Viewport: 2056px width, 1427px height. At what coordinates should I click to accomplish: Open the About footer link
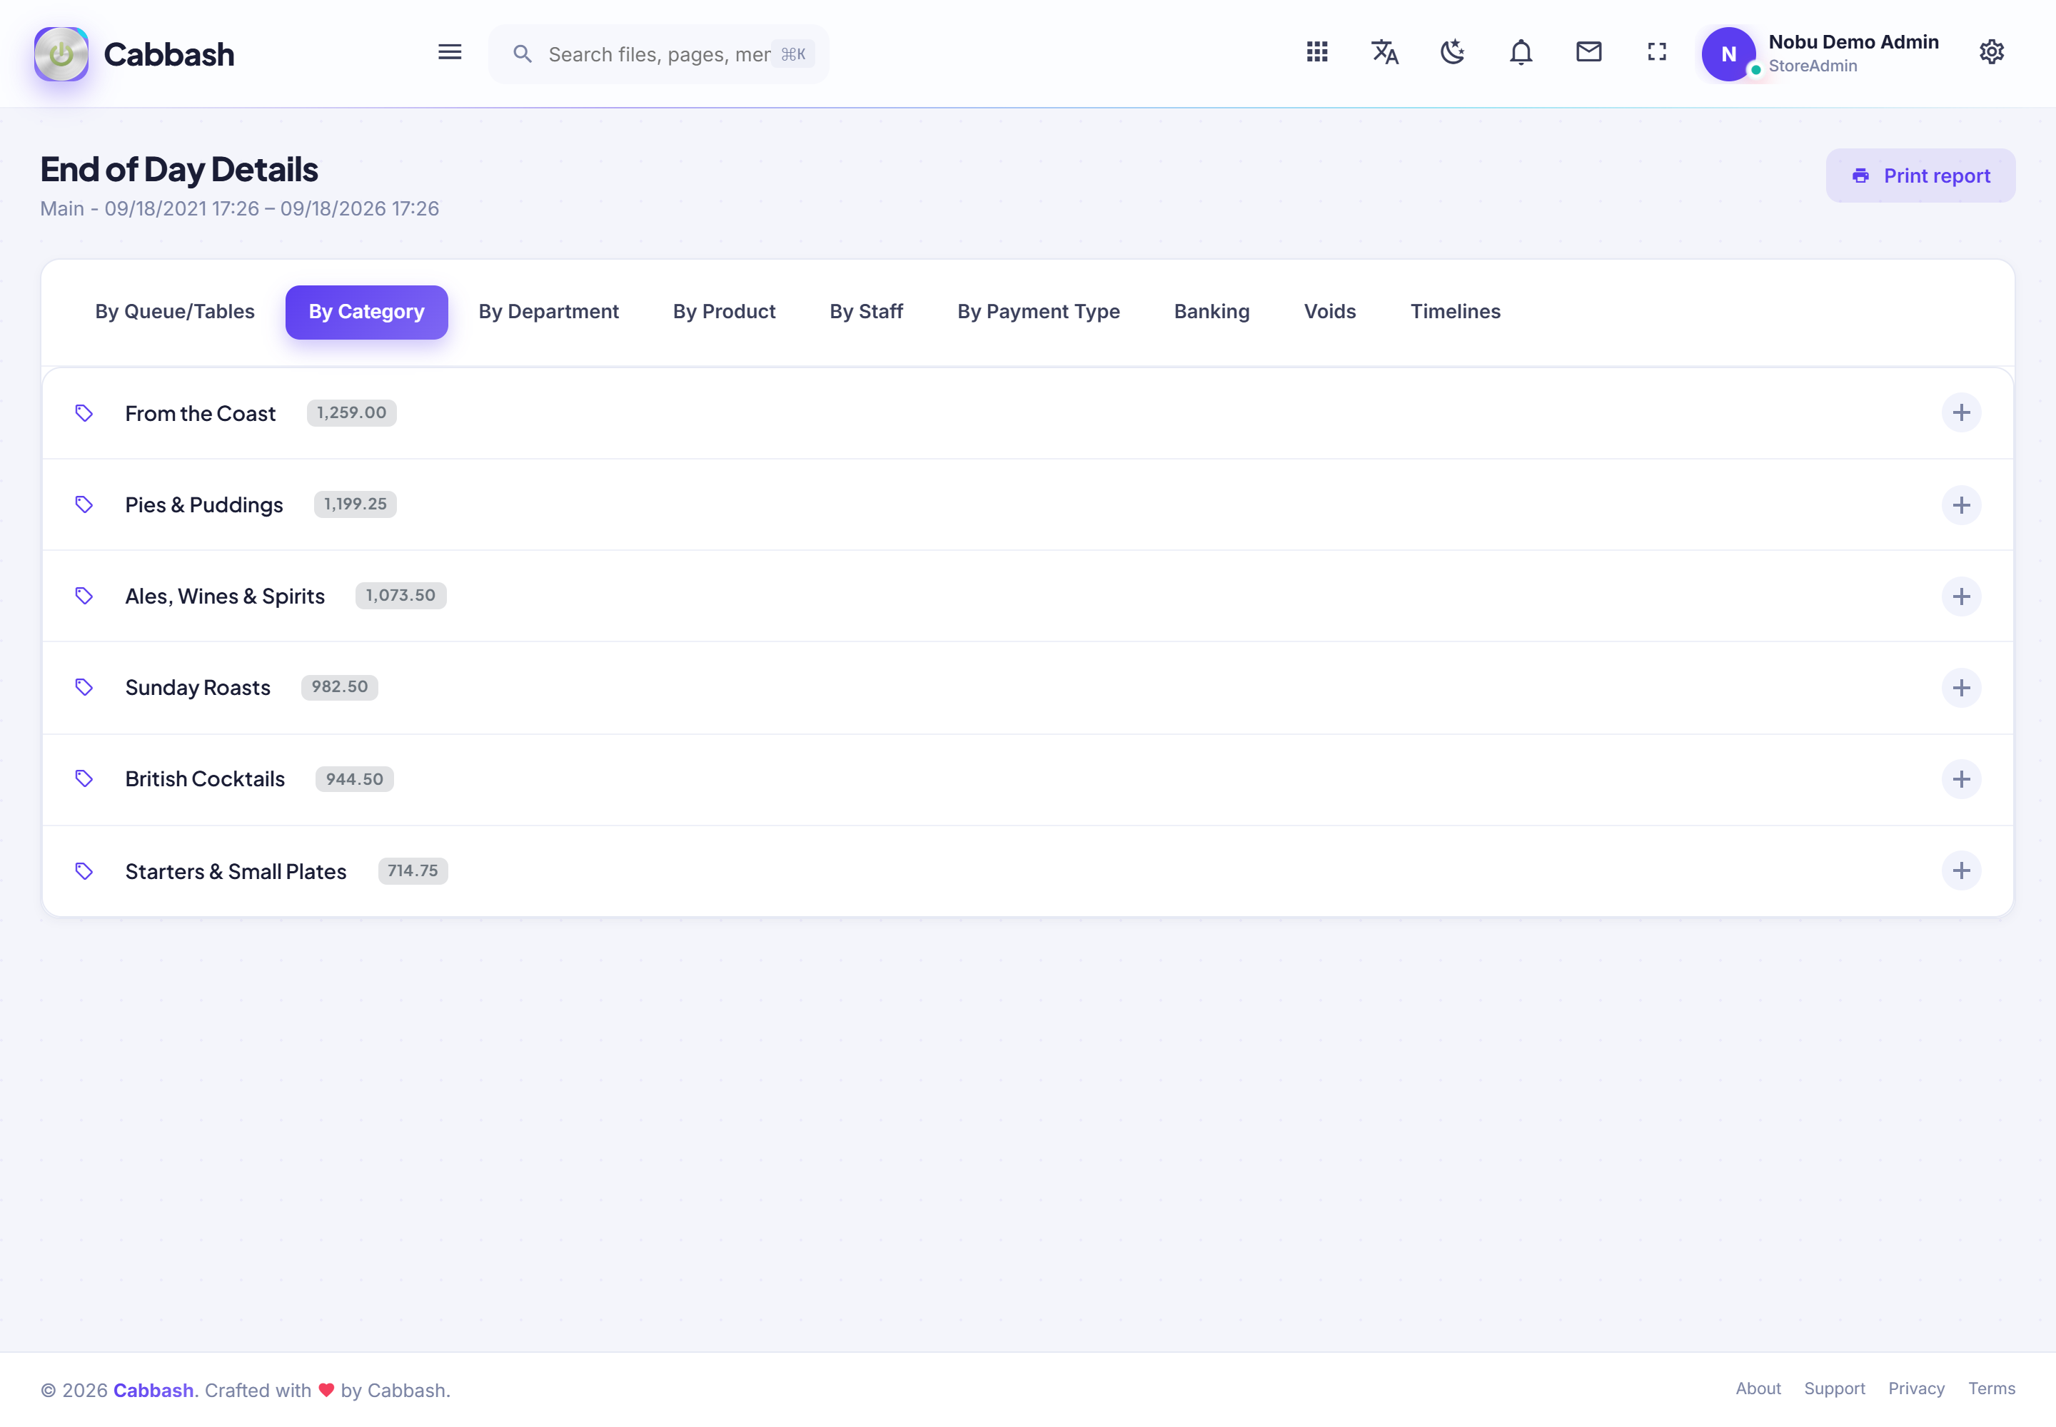coord(1758,1388)
